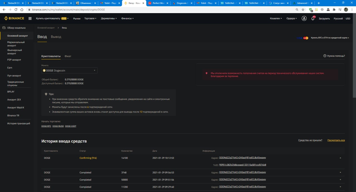Reload the page

click(16, 9)
